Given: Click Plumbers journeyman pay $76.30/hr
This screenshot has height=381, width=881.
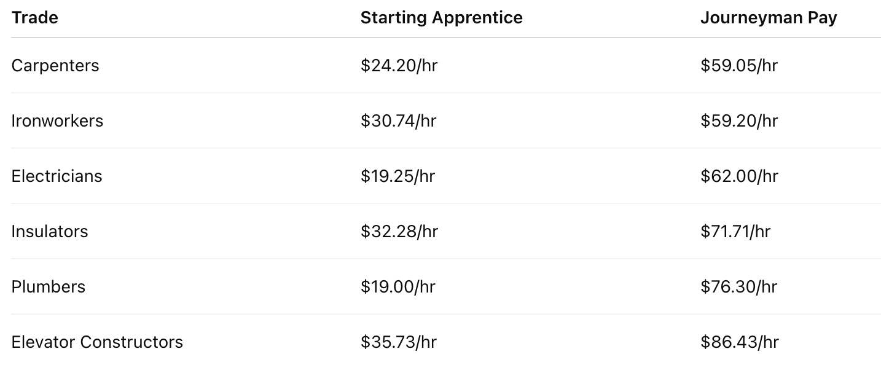Looking at the screenshot, I should (x=738, y=287).
